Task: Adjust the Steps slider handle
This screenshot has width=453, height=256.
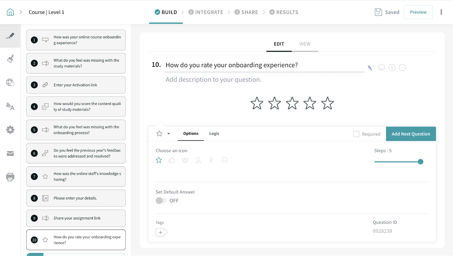Action: (420, 162)
